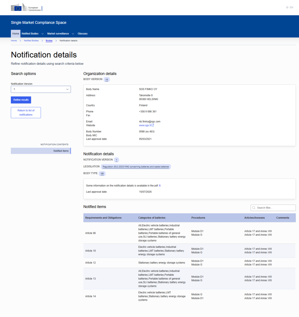Viewport: 299px width, 317px height.
Task: Select the Article 13 row cell
Action: pyautogui.click(x=91, y=279)
